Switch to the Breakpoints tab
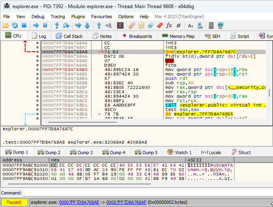The height and width of the screenshot is (207, 273). click(x=137, y=36)
